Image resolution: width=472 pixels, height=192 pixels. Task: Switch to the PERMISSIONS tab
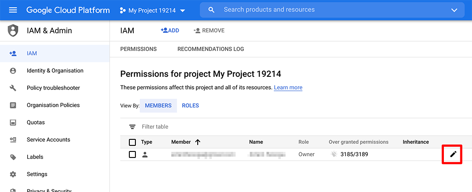pos(138,49)
